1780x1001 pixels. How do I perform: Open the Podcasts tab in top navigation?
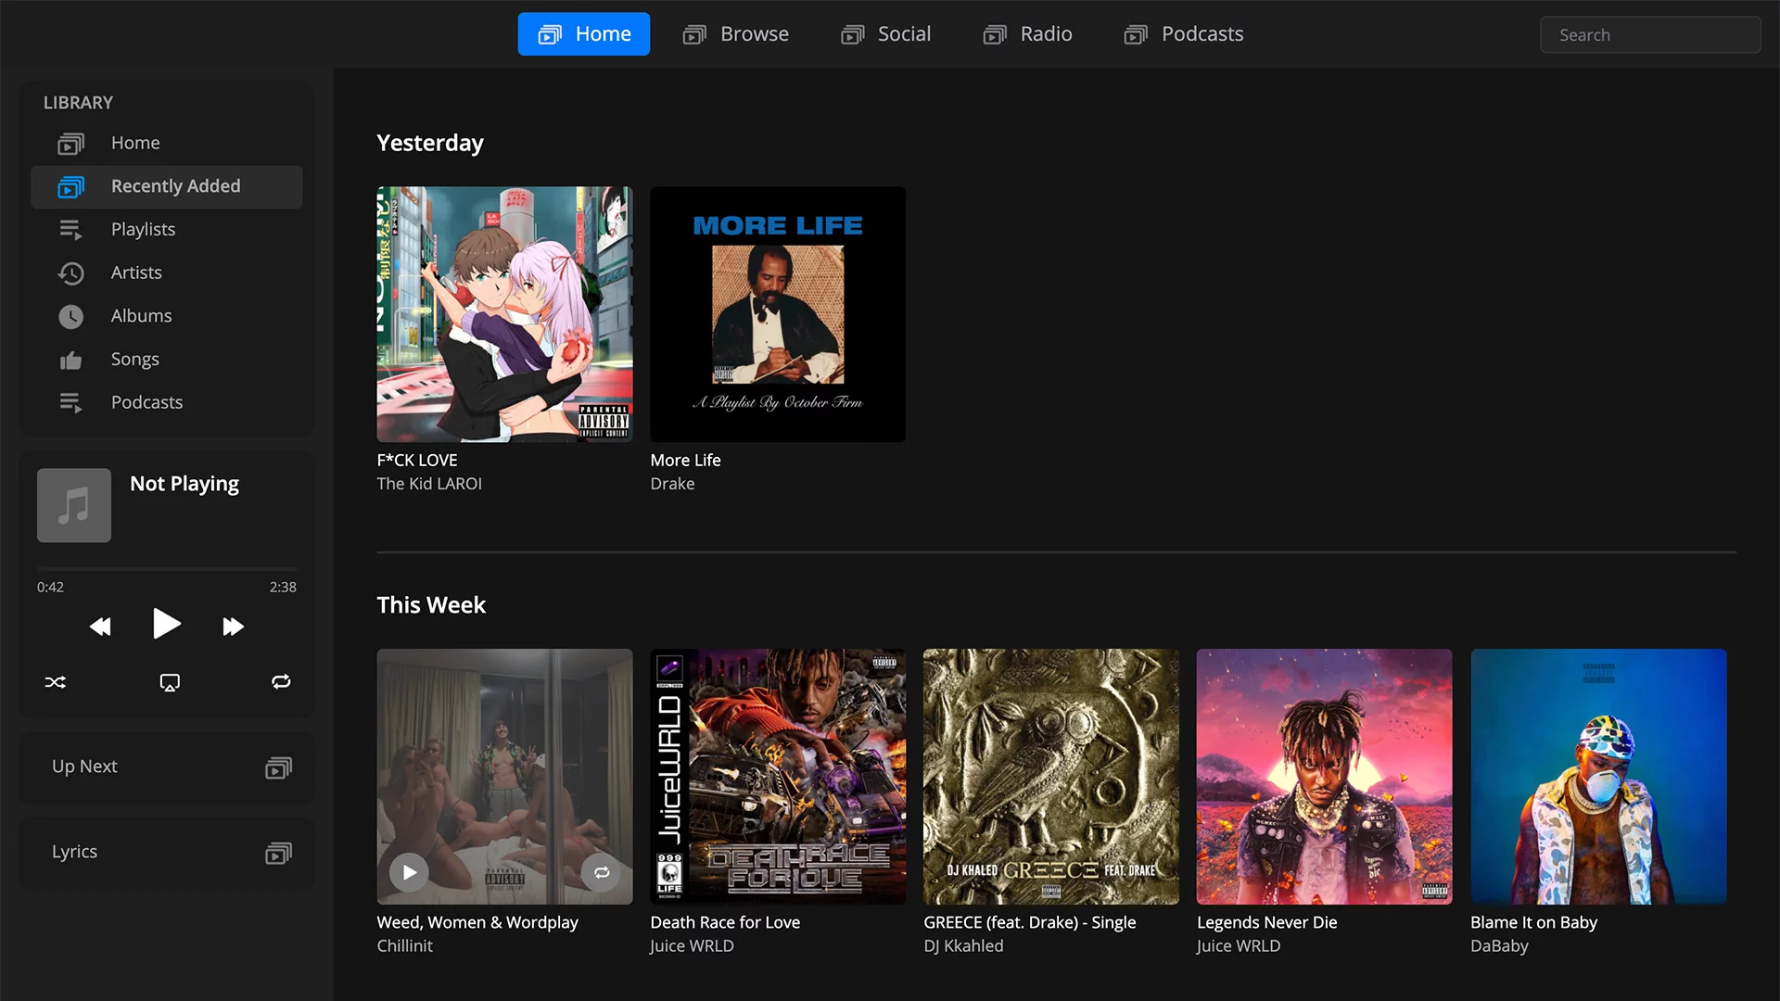point(1184,34)
